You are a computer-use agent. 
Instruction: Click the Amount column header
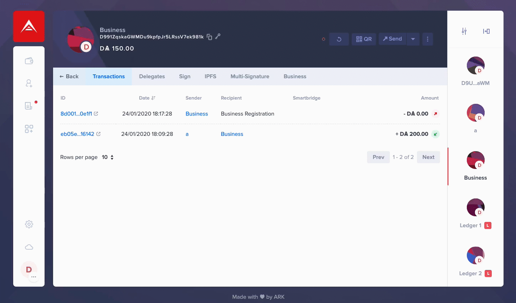pos(430,98)
